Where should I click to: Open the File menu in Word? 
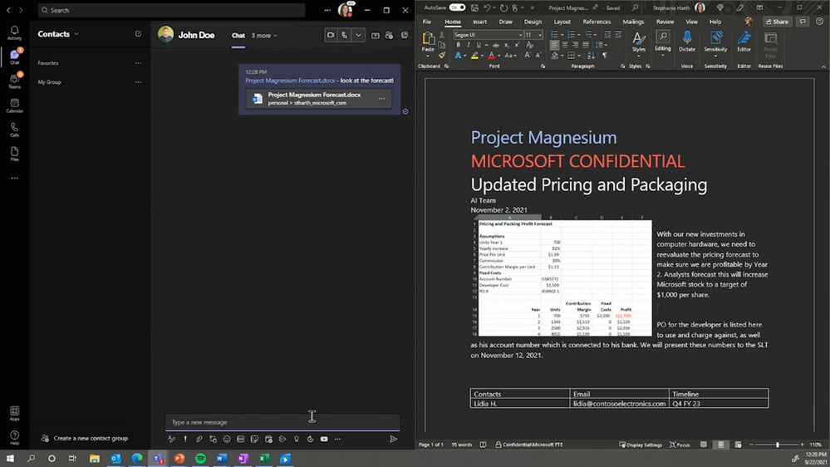tap(427, 22)
